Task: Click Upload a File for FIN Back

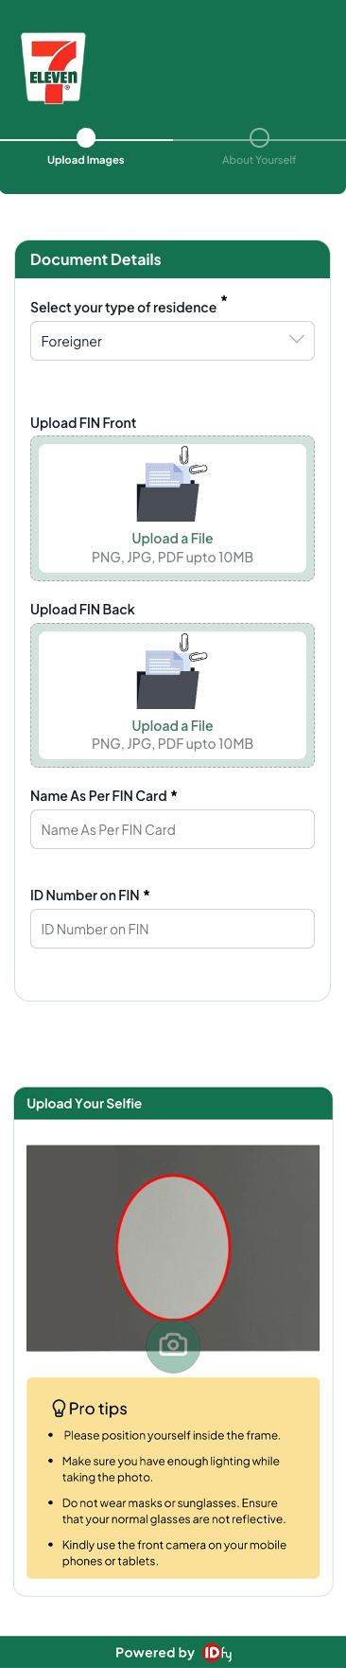Action: 172,726
